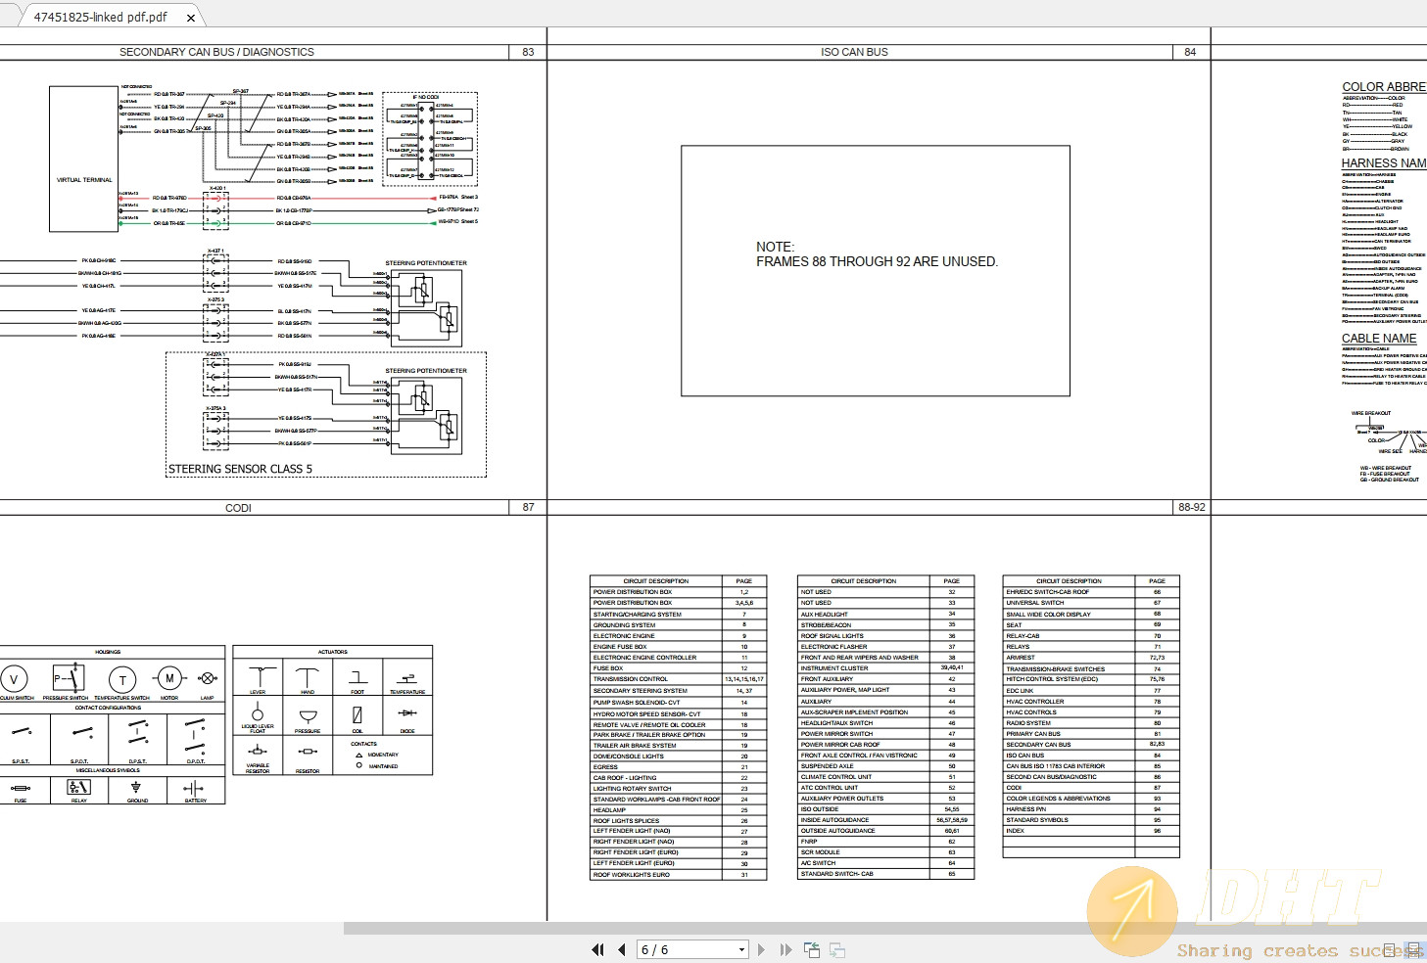Open the RELAYS index entry link
1427x963 pixels.
(x=1019, y=646)
